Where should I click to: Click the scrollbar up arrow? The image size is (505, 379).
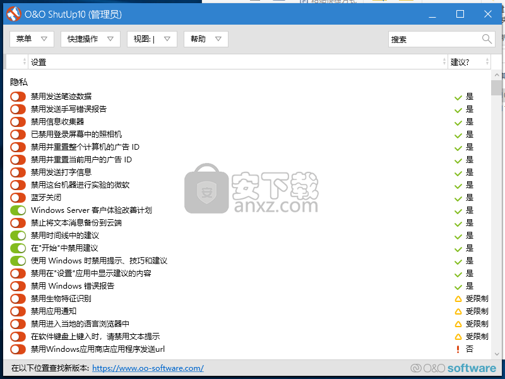[496, 75]
